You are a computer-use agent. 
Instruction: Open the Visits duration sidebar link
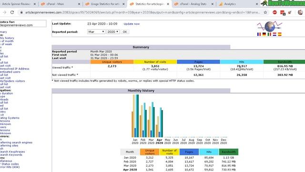tap(6, 94)
